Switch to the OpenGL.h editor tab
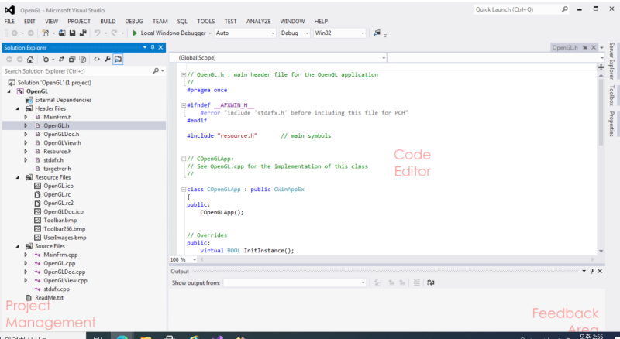620x339 pixels. click(565, 47)
